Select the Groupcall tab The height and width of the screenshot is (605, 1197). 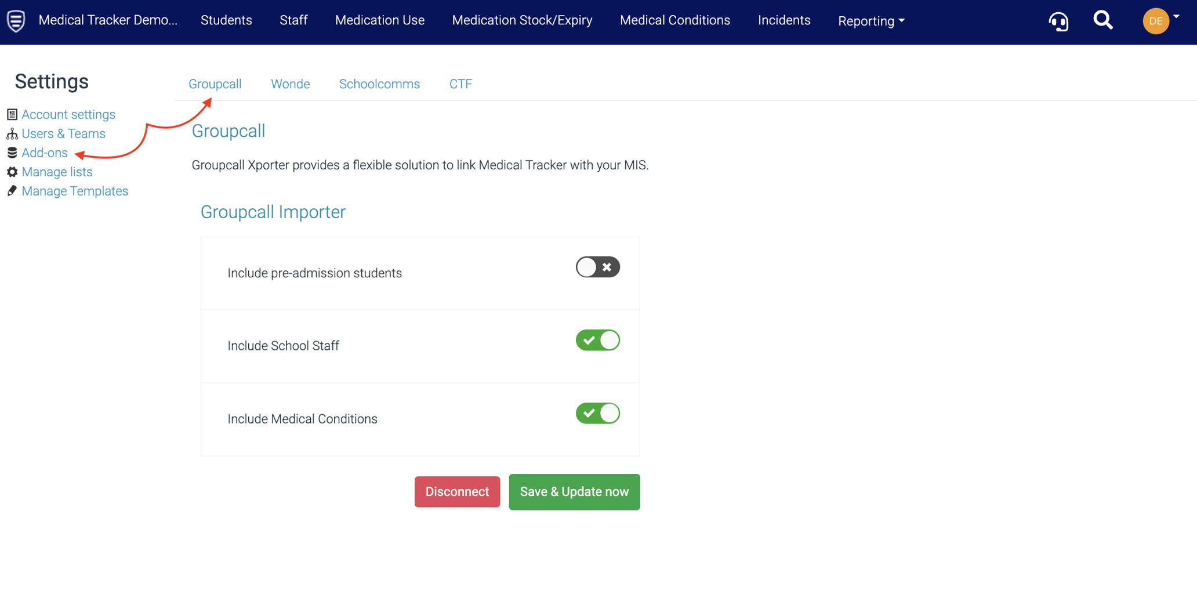(x=215, y=84)
